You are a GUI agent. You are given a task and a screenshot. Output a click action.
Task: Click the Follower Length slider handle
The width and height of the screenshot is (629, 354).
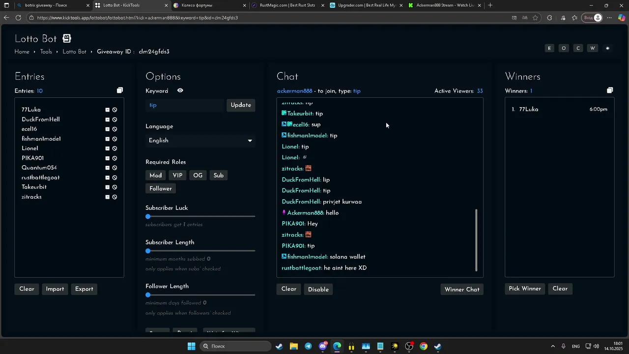[148, 295]
